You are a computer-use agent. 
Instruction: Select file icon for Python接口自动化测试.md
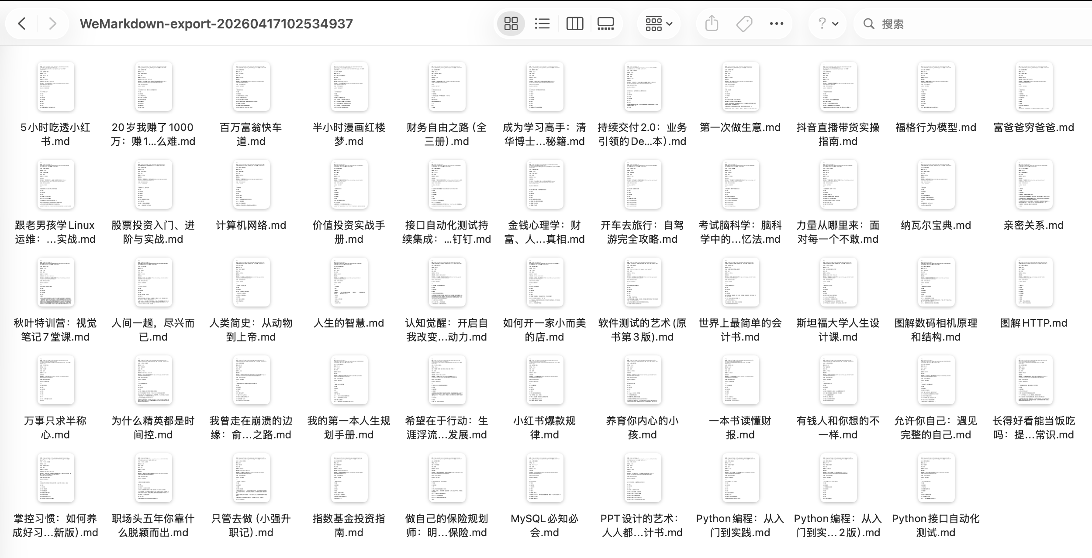coord(936,478)
